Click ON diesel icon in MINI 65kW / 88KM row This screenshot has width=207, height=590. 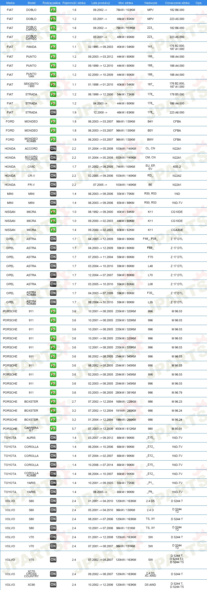point(53,203)
